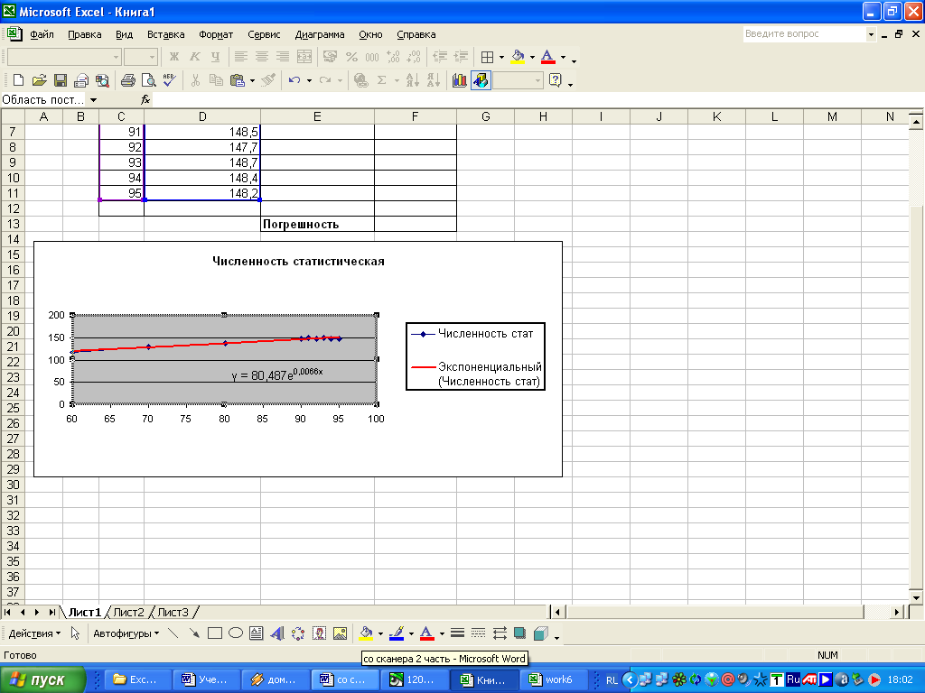Switch to the Лист3 sheet tab

(173, 613)
